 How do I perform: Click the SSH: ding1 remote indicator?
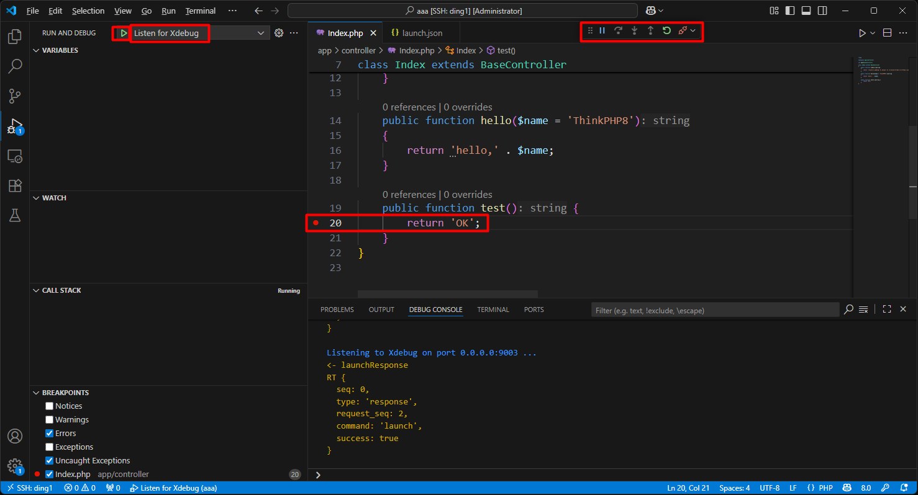click(x=29, y=488)
